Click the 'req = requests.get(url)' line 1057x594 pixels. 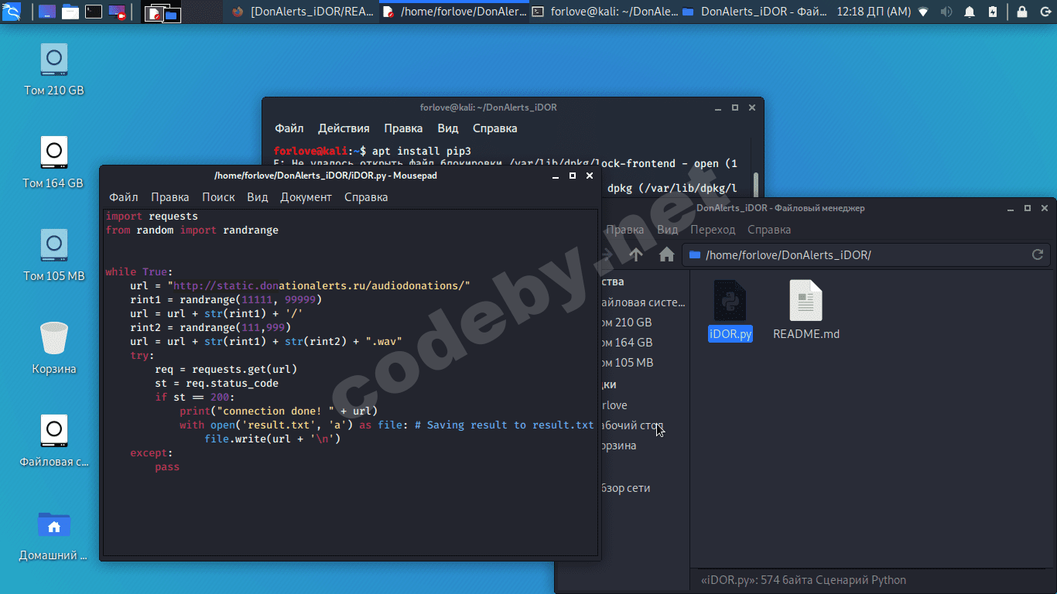226,370
